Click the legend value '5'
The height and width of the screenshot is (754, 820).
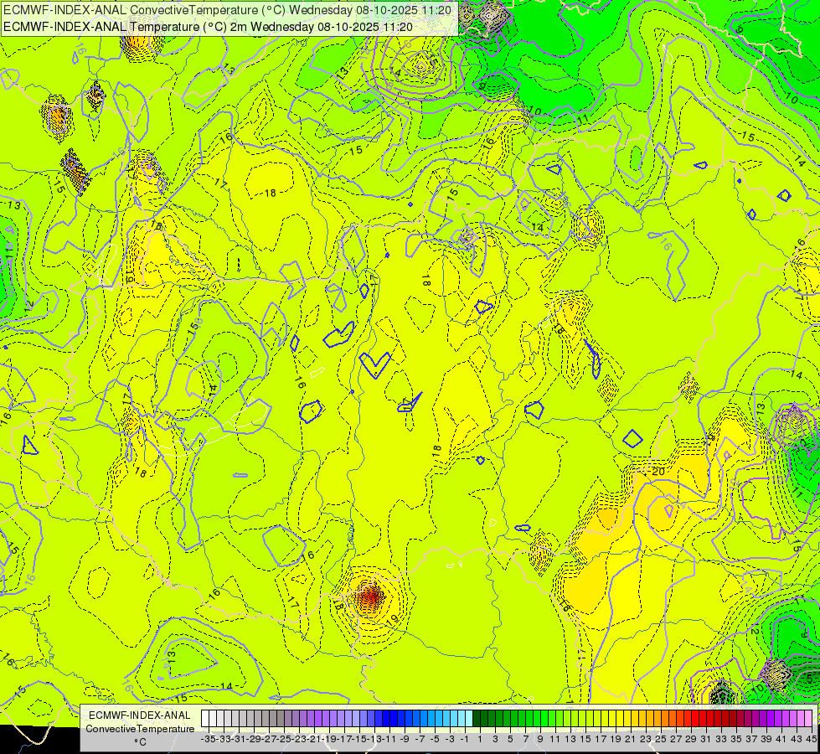pyautogui.click(x=510, y=739)
